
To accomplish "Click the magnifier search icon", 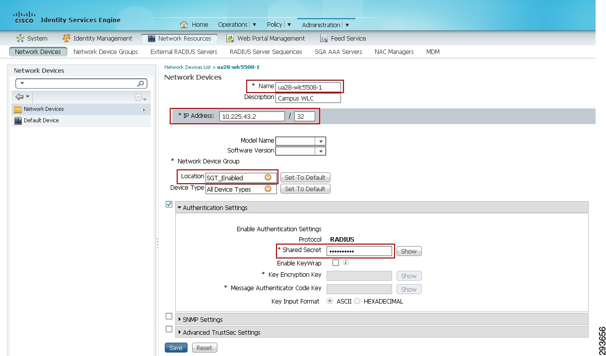I will click(x=141, y=84).
